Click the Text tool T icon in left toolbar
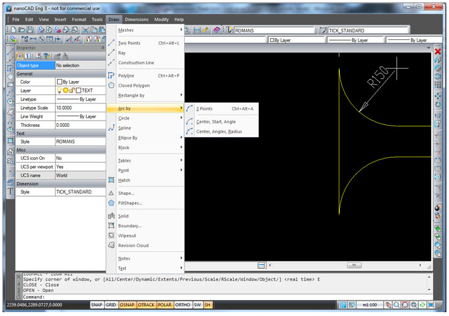The width and height of the screenshot is (449, 316). click(10, 192)
